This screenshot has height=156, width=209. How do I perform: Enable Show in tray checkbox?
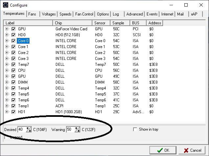click(135, 129)
